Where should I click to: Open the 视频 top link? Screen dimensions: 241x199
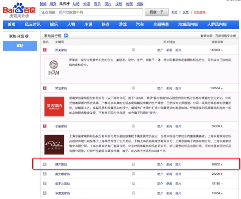coord(118,4)
